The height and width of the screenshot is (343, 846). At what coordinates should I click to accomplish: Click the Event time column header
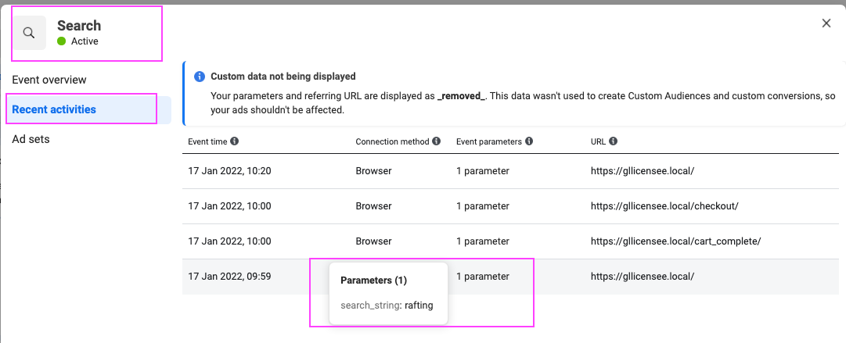pyautogui.click(x=207, y=141)
